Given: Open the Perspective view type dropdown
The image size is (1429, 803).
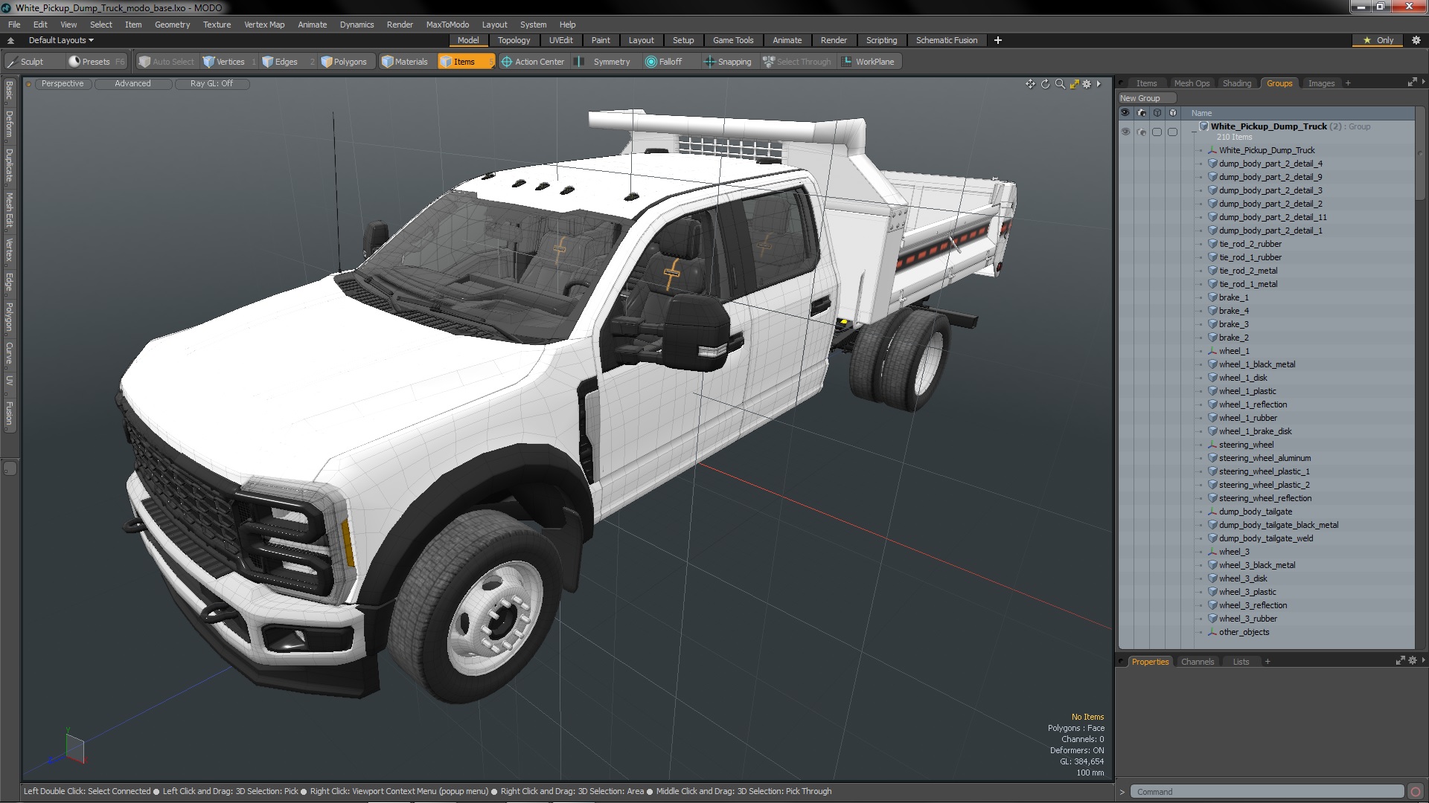Looking at the screenshot, I should click(x=63, y=84).
